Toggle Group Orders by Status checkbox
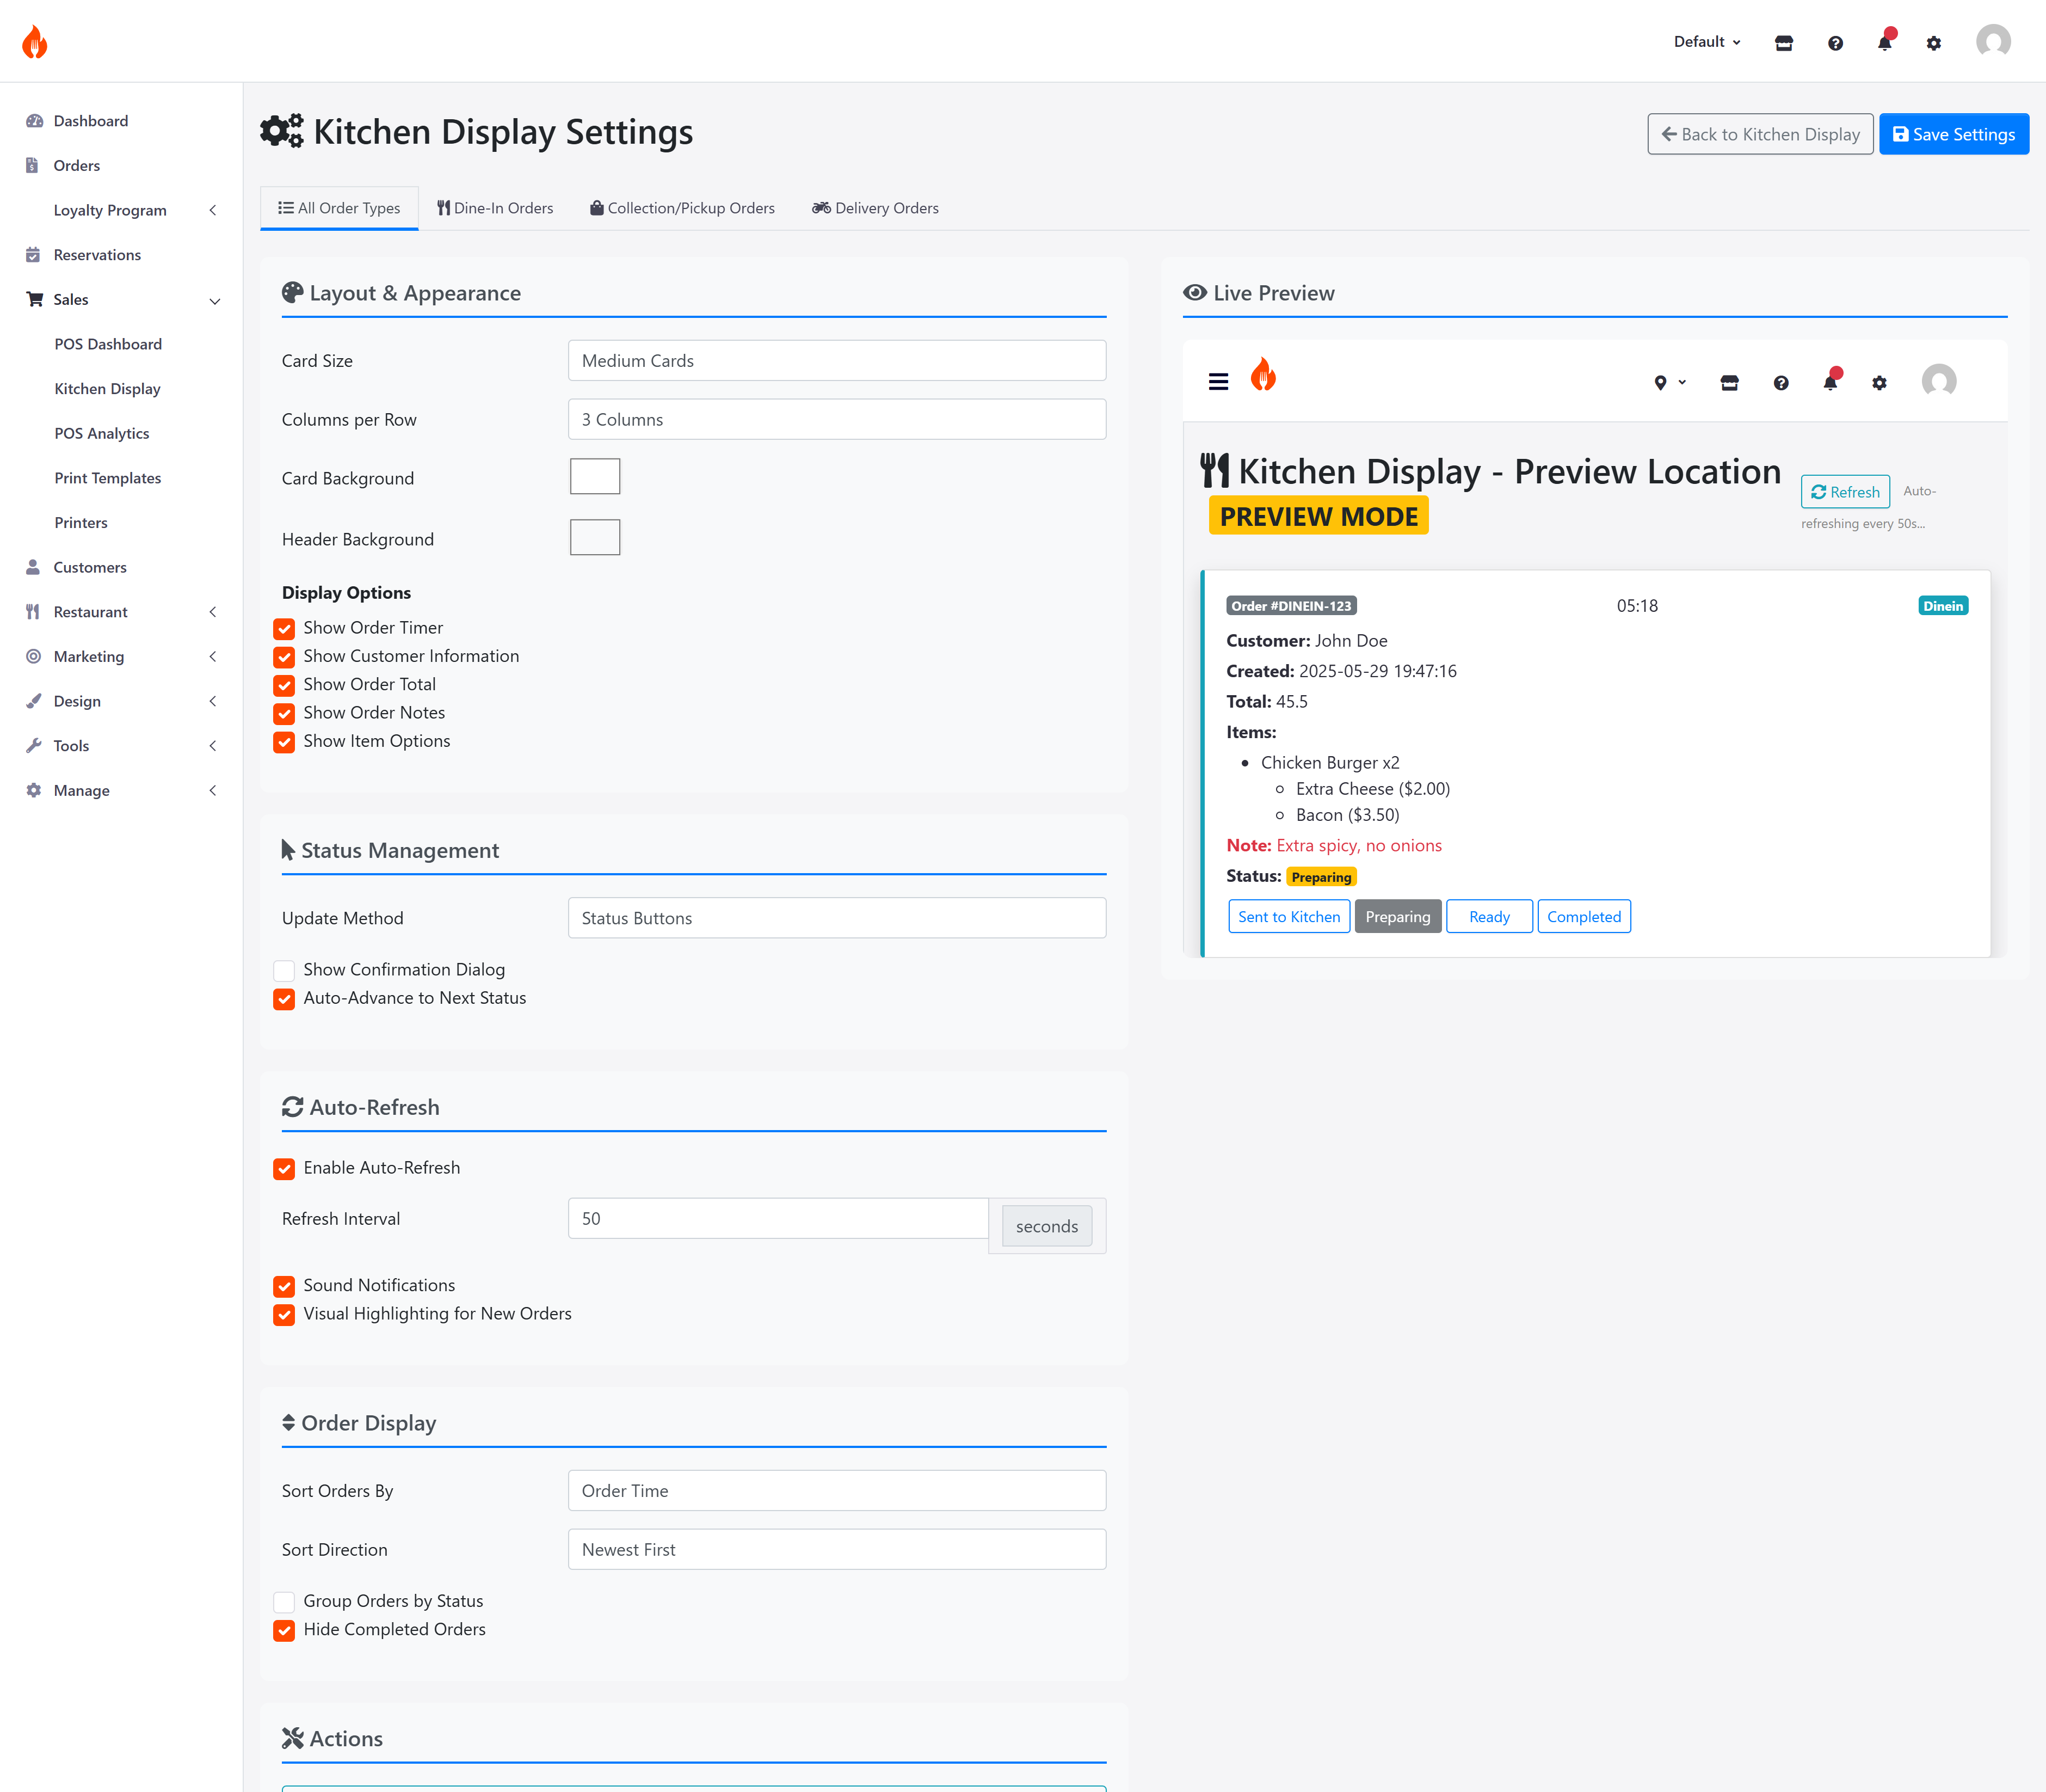 click(x=284, y=1601)
